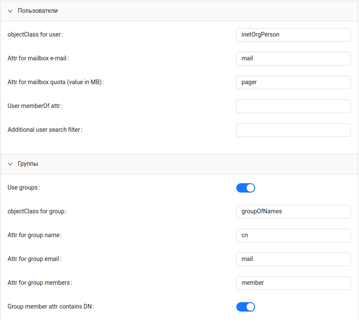This screenshot has height=326, width=359.
Task: Click the groupOfNames objectClass input field
Action: click(x=293, y=212)
